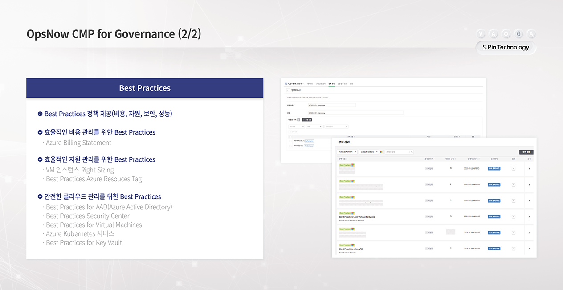
Task: Expand the Best Practices for Virtual Network row chevron
Action: pyautogui.click(x=529, y=216)
